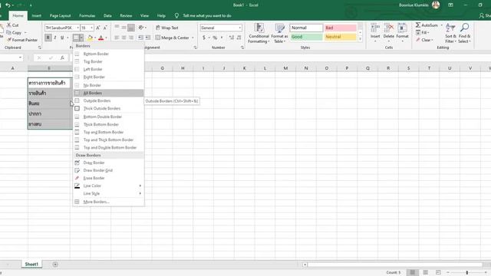This screenshot has width=491, height=276.
Task: Expand Line Color submenu
Action: pyautogui.click(x=109, y=186)
